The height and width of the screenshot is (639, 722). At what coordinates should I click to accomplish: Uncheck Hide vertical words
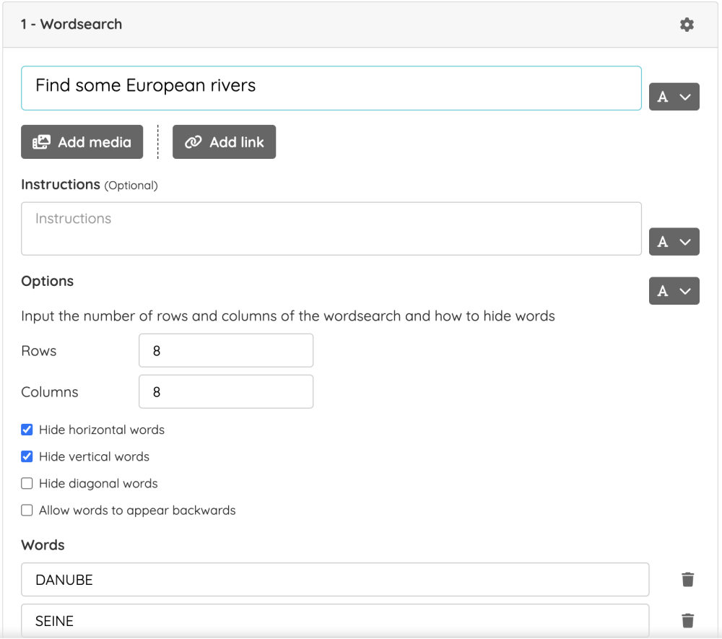27,456
